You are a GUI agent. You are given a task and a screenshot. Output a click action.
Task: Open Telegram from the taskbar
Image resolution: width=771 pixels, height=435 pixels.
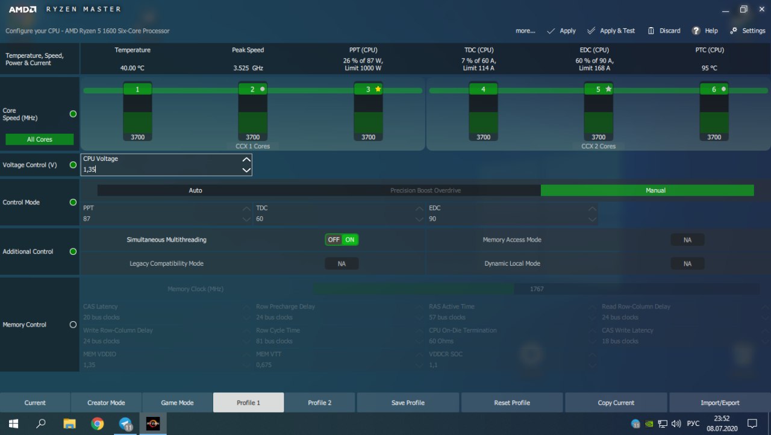pyautogui.click(x=126, y=424)
